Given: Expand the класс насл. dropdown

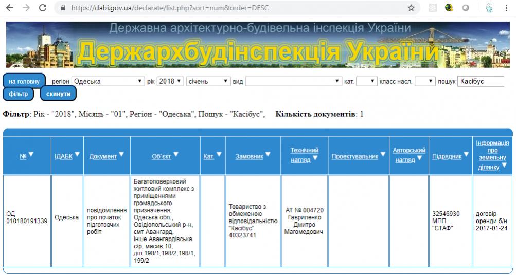Looking at the screenshot, I should [x=425, y=81].
